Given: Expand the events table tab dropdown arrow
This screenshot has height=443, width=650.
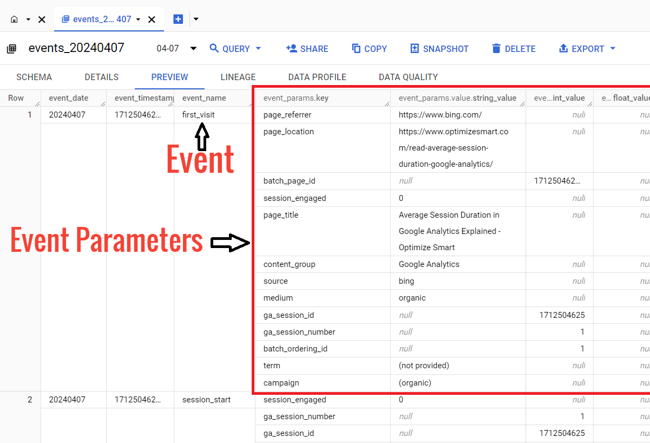Looking at the screenshot, I should pos(138,19).
